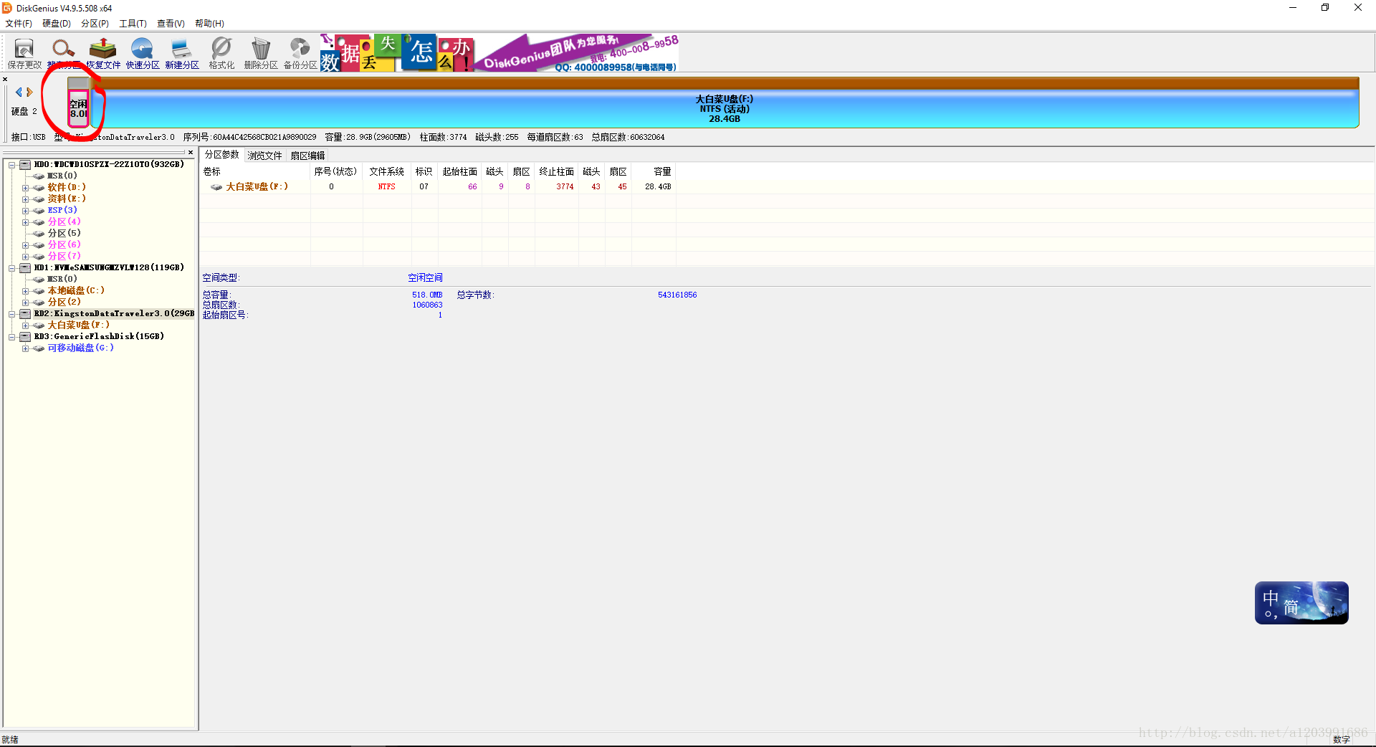Collapse the RD3 GenericFlashDisk tree node
Viewport: 1376px width, 747px height.
pyautogui.click(x=12, y=337)
